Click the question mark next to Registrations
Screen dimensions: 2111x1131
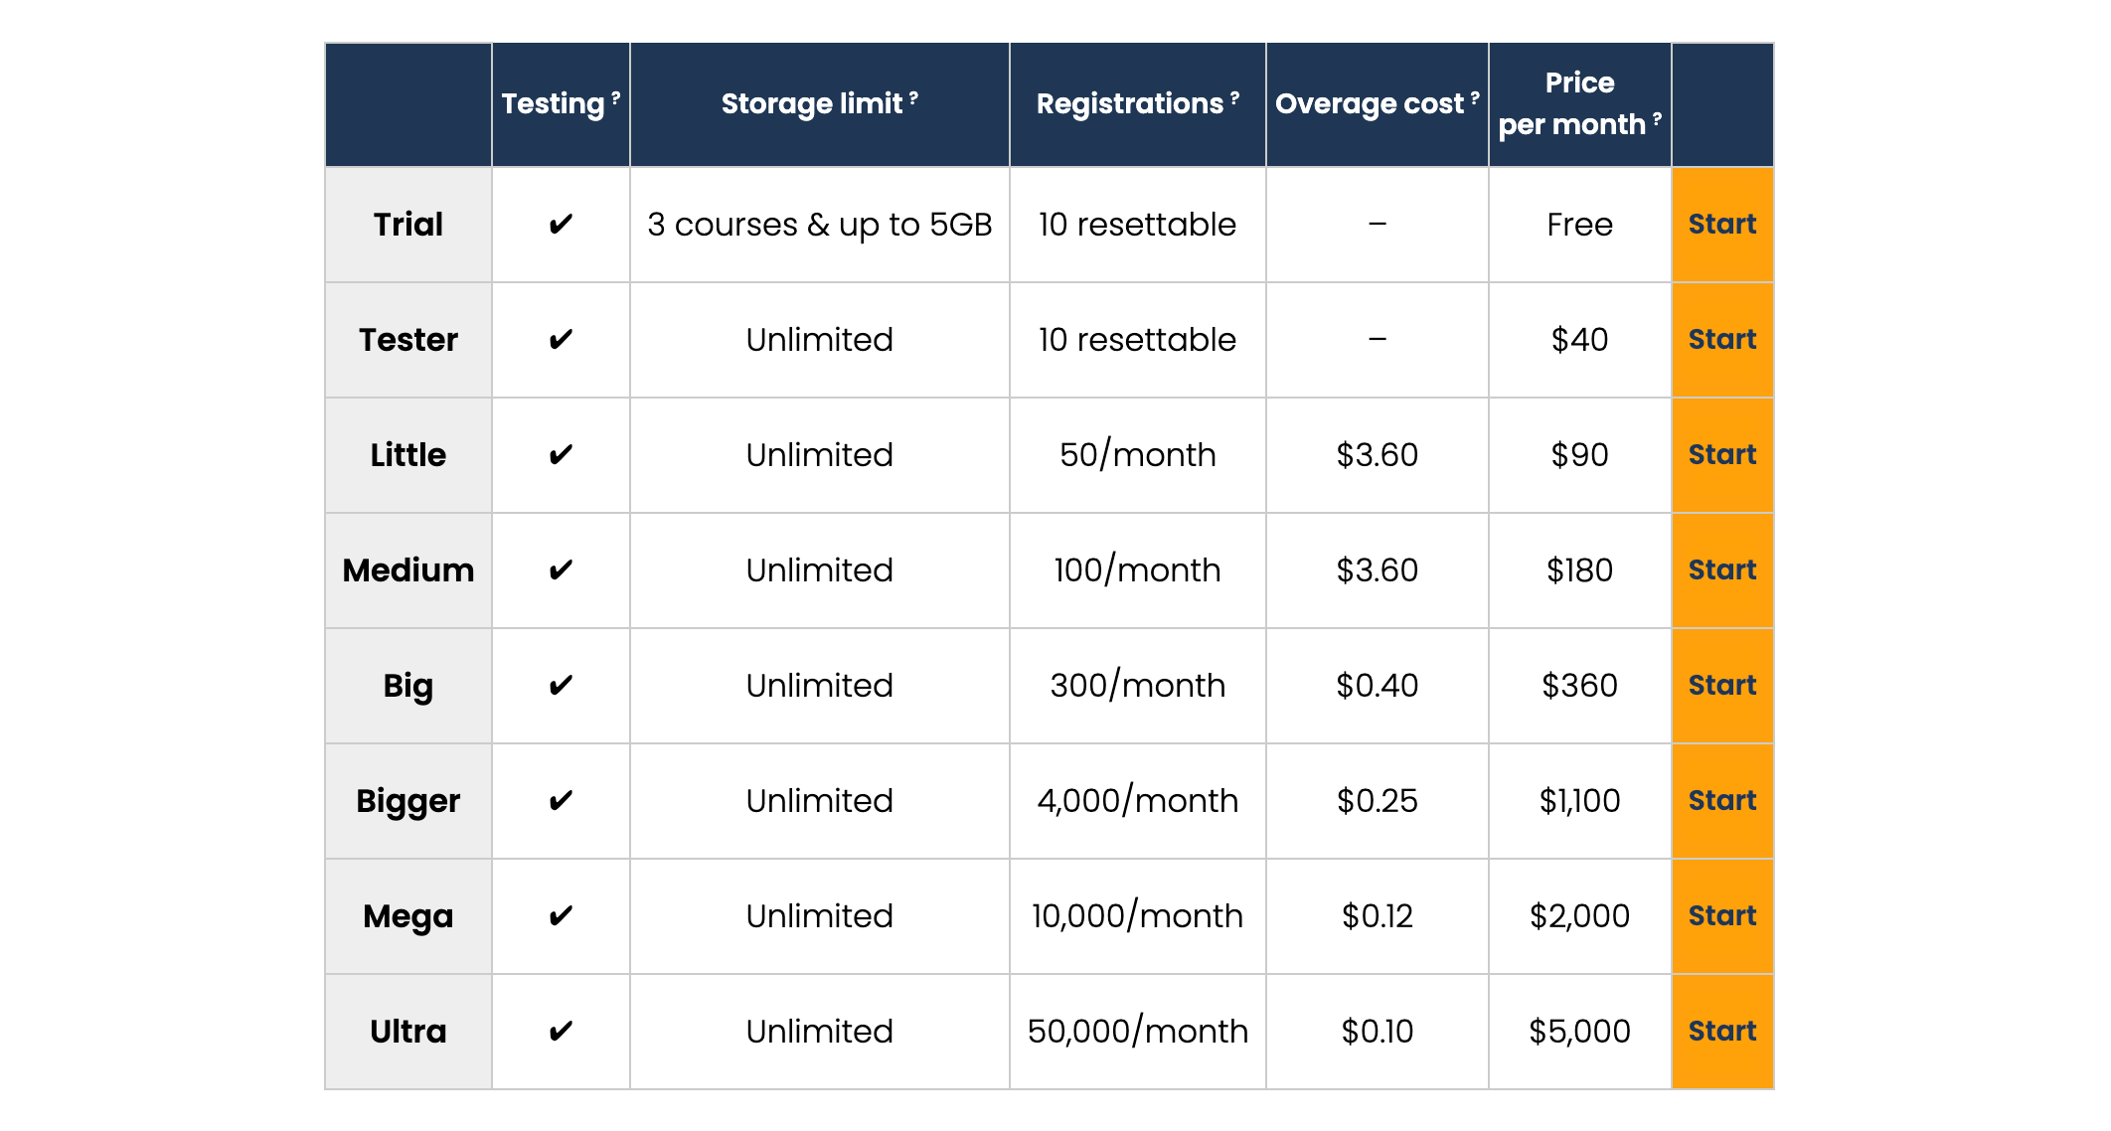click(x=1234, y=97)
